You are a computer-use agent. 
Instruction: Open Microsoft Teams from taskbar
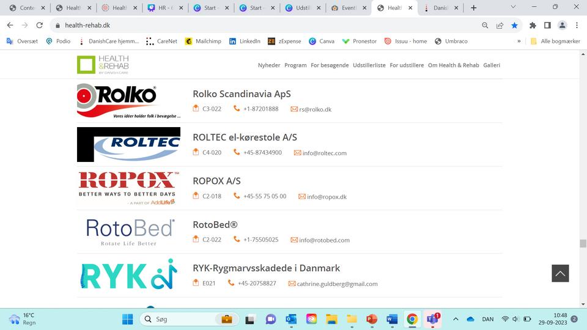pos(432,319)
